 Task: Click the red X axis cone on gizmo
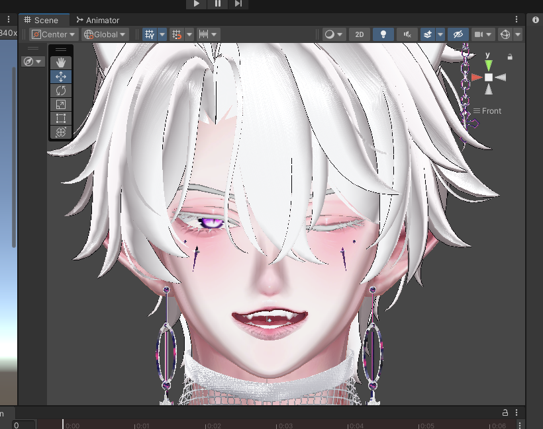point(477,77)
